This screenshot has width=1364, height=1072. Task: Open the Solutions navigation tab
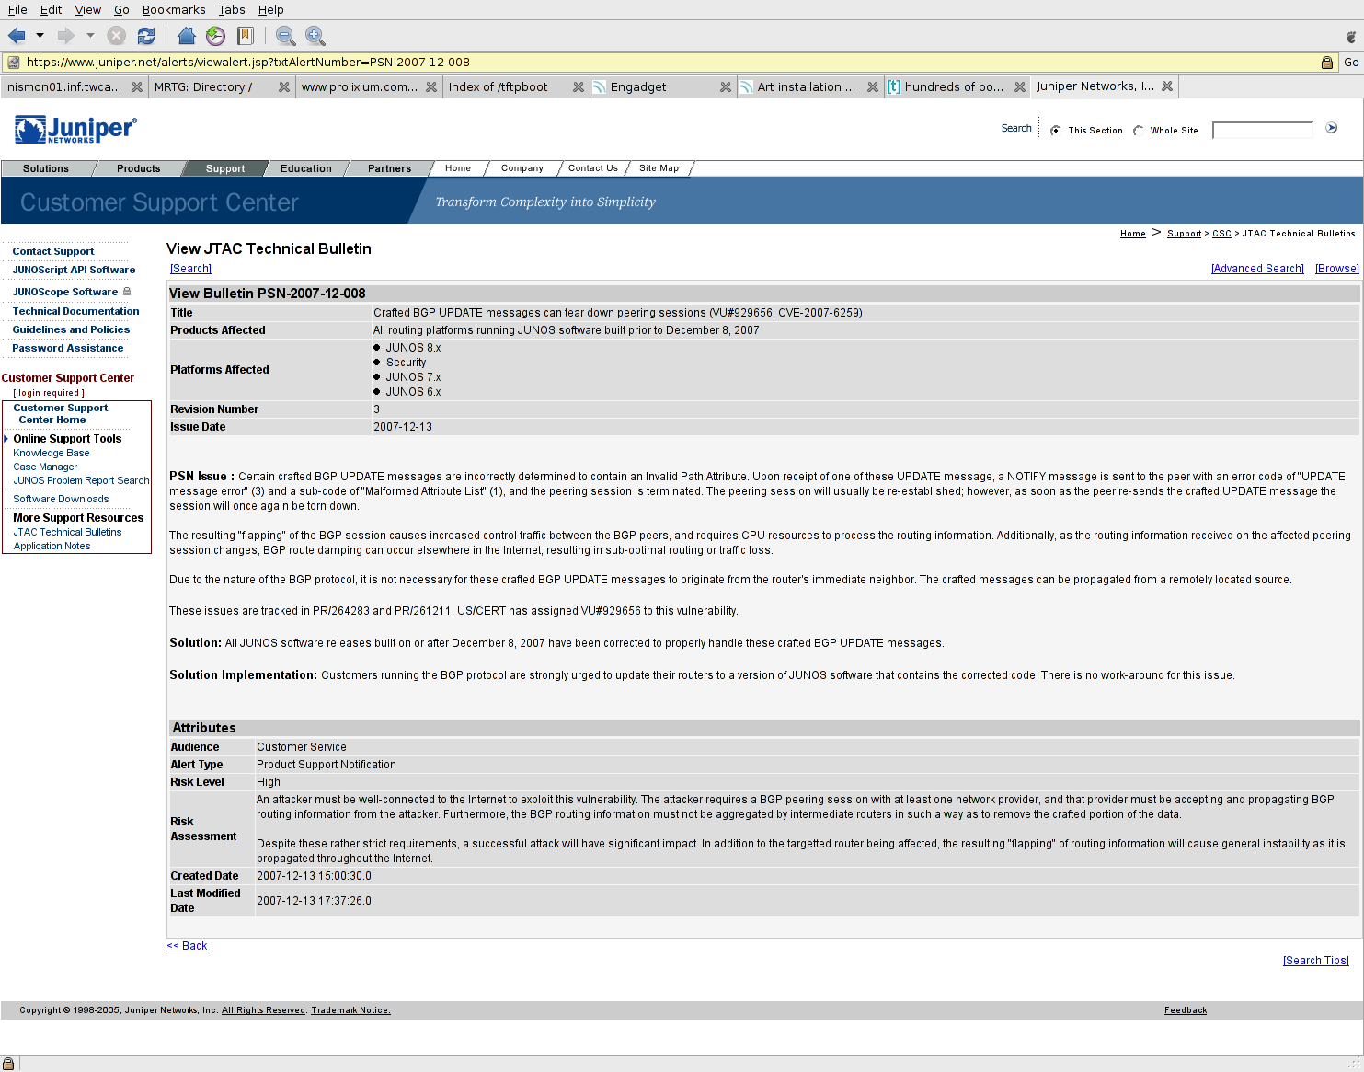[x=46, y=168]
